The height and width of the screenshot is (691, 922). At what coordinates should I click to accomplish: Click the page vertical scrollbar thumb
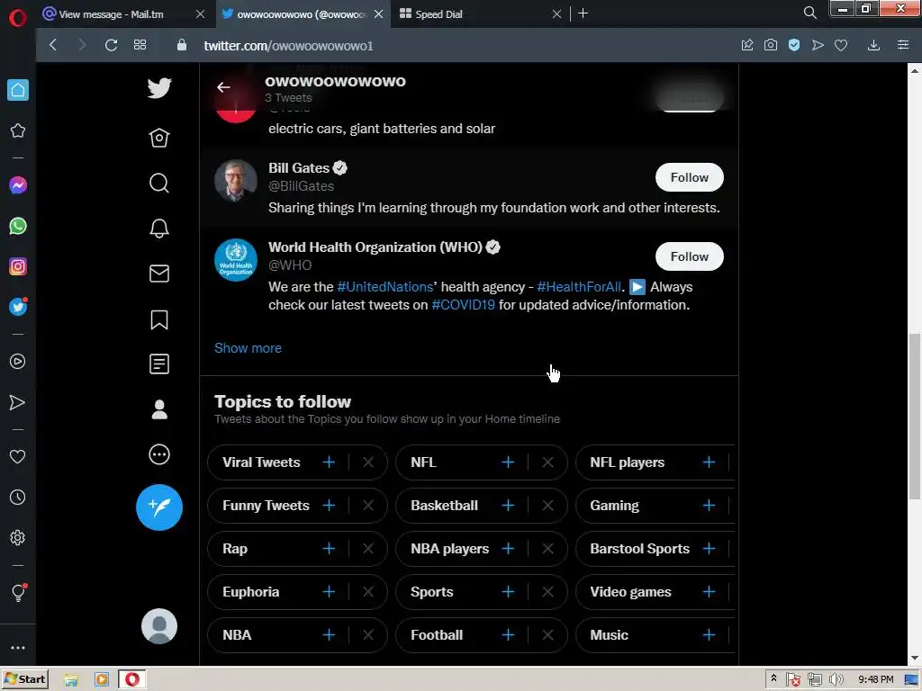915,417
